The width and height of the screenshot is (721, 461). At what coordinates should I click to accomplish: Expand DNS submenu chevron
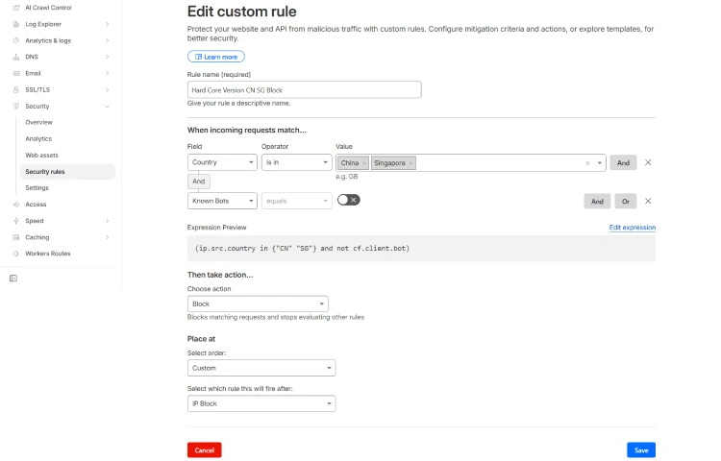point(107,57)
